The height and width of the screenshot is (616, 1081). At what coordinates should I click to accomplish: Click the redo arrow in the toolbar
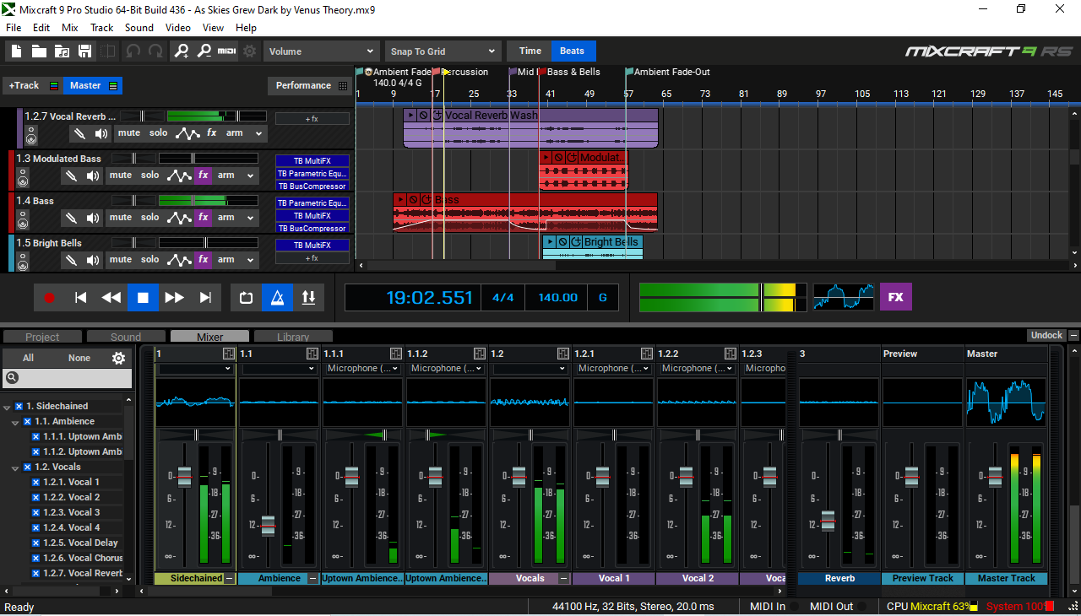pyautogui.click(x=156, y=51)
